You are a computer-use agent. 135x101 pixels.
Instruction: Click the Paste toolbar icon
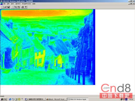pos(19,7)
